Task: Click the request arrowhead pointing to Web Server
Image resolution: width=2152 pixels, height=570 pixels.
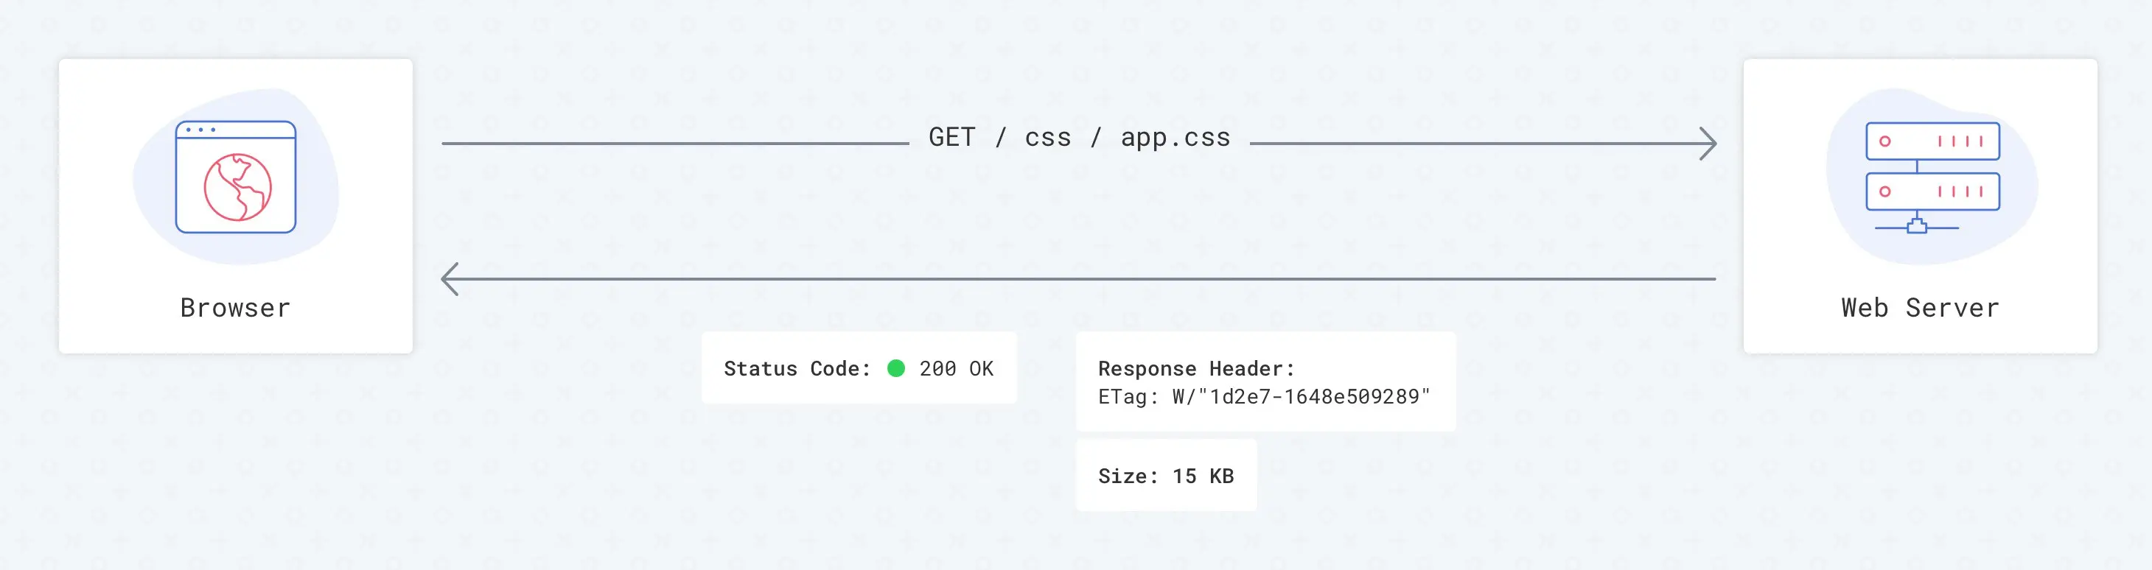Action: (x=1708, y=144)
